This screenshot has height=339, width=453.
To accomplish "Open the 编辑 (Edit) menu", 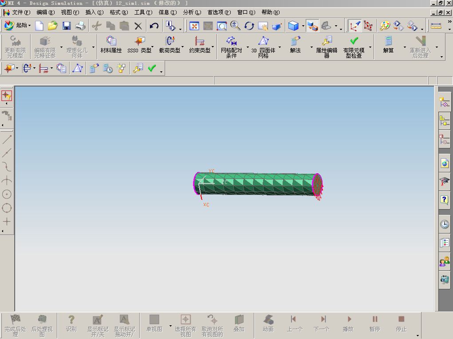I will pyautogui.click(x=45, y=12).
